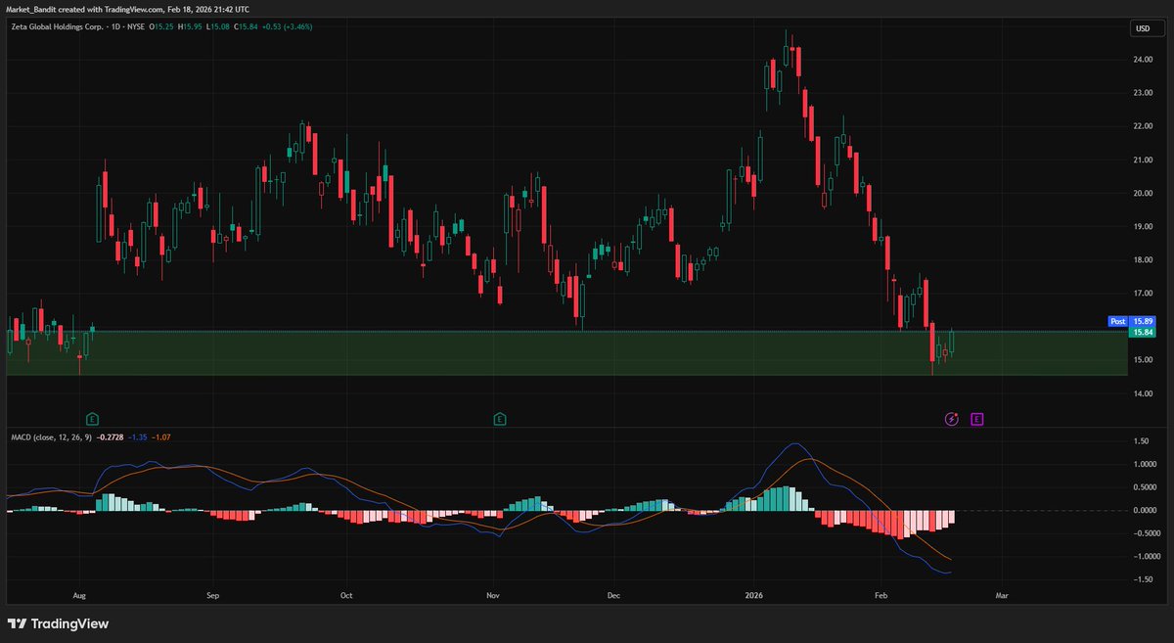Click the Feb label on the time axis
Viewport: 1174px width, 643px height.
[x=880, y=594]
